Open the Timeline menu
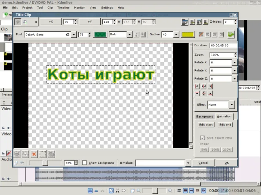This screenshot has height=195, width=261. 63,8
